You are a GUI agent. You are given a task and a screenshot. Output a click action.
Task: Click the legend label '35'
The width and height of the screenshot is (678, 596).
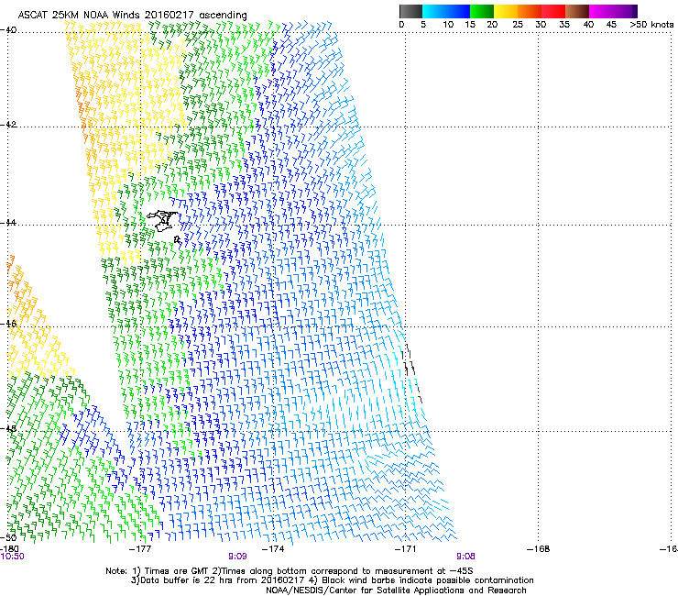564,24
